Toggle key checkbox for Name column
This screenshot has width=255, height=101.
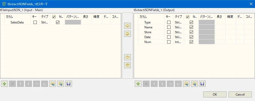pyautogui.click(x=169, y=27)
